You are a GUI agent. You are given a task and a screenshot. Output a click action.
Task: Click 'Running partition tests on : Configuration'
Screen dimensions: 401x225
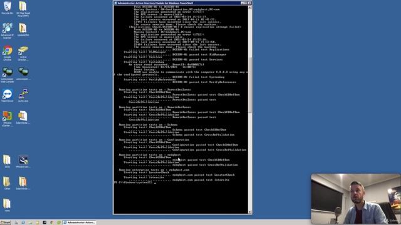[x=154, y=140]
